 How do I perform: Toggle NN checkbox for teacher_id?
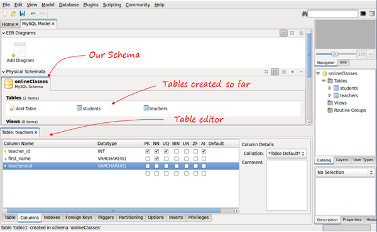click(156, 151)
